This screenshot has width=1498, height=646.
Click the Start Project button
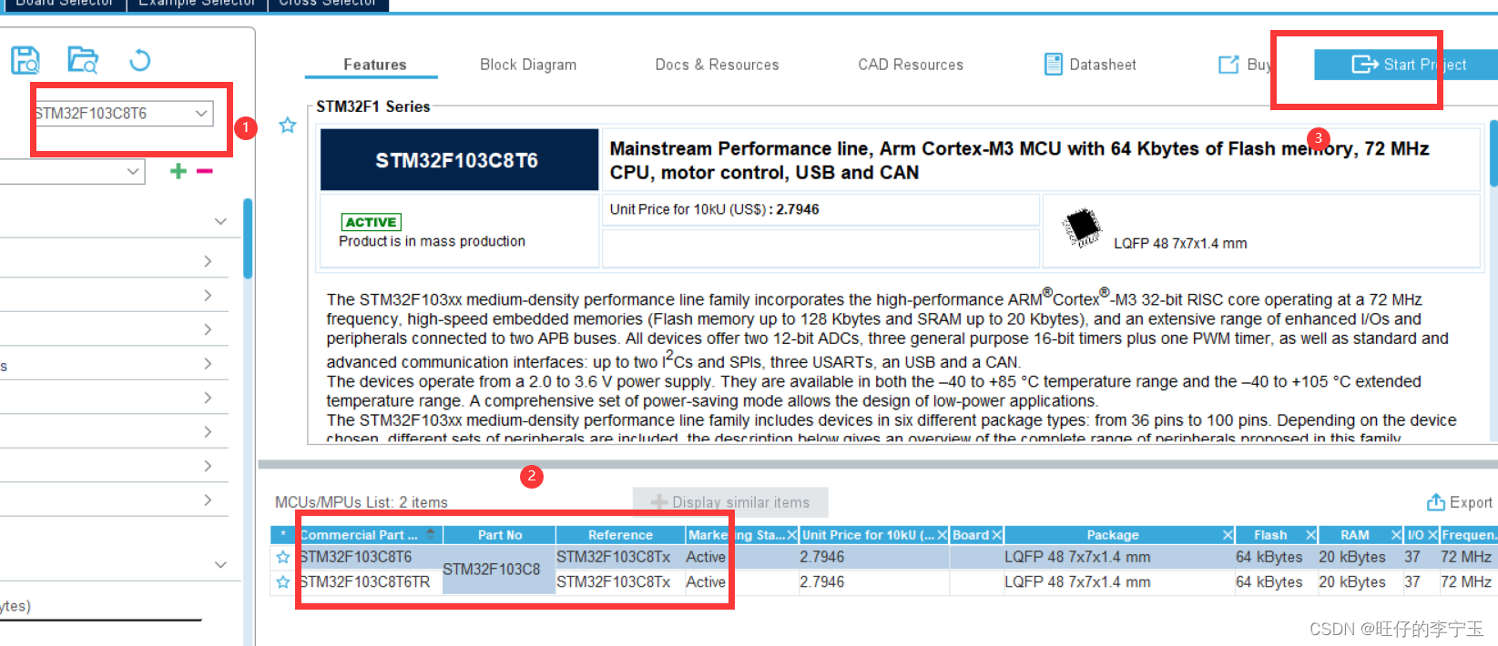pyautogui.click(x=1406, y=65)
